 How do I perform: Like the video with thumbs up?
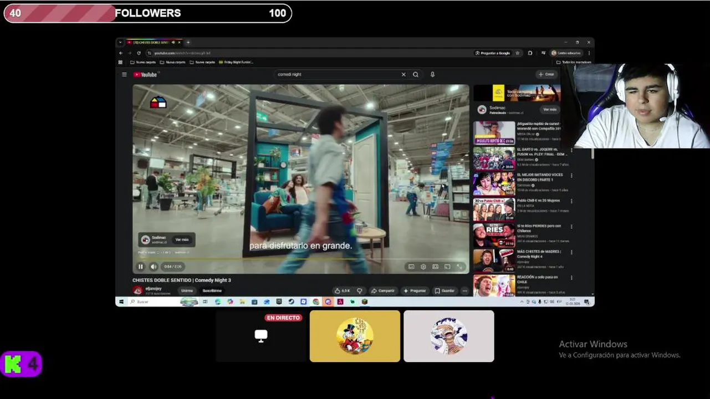pos(342,290)
